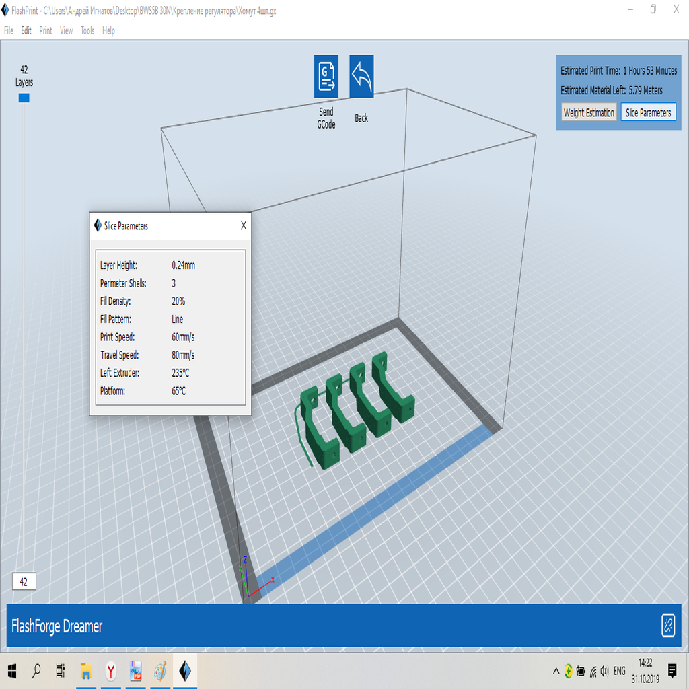Click the green shield tray icon
Image resolution: width=689 pixels, height=689 pixels.
click(x=568, y=671)
